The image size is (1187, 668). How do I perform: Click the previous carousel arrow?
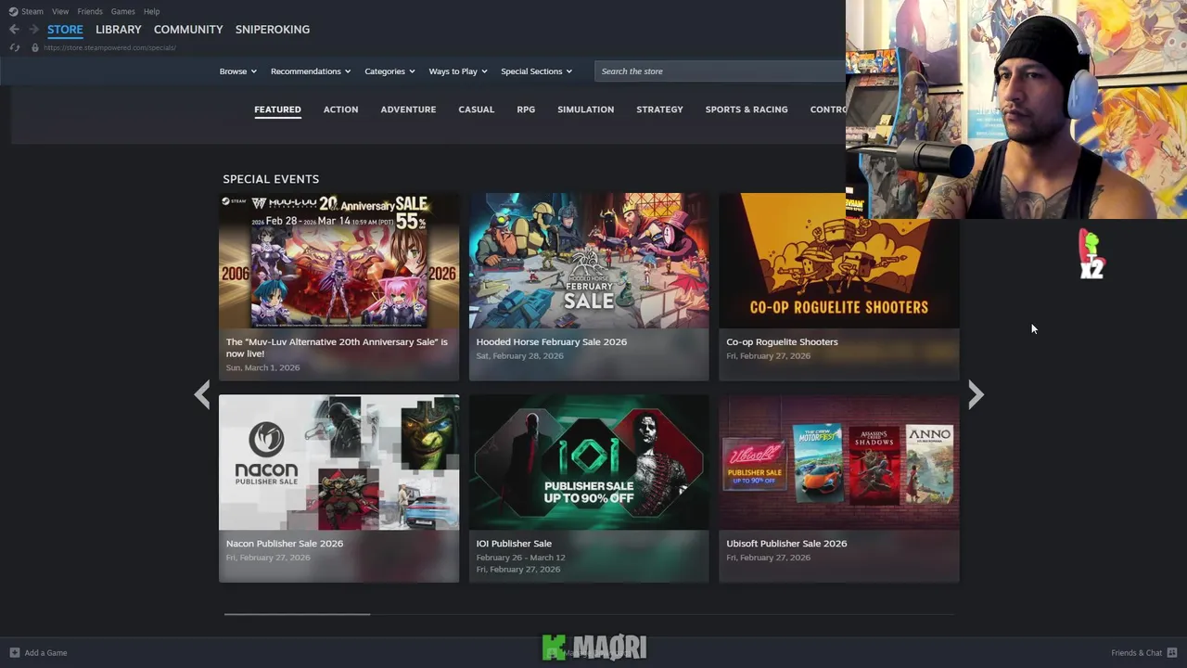coord(202,395)
